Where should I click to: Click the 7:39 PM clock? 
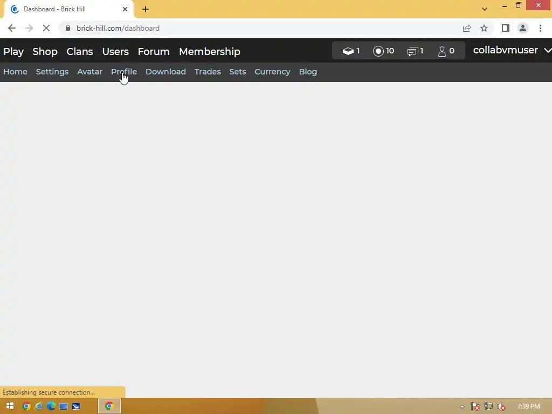(x=528, y=406)
